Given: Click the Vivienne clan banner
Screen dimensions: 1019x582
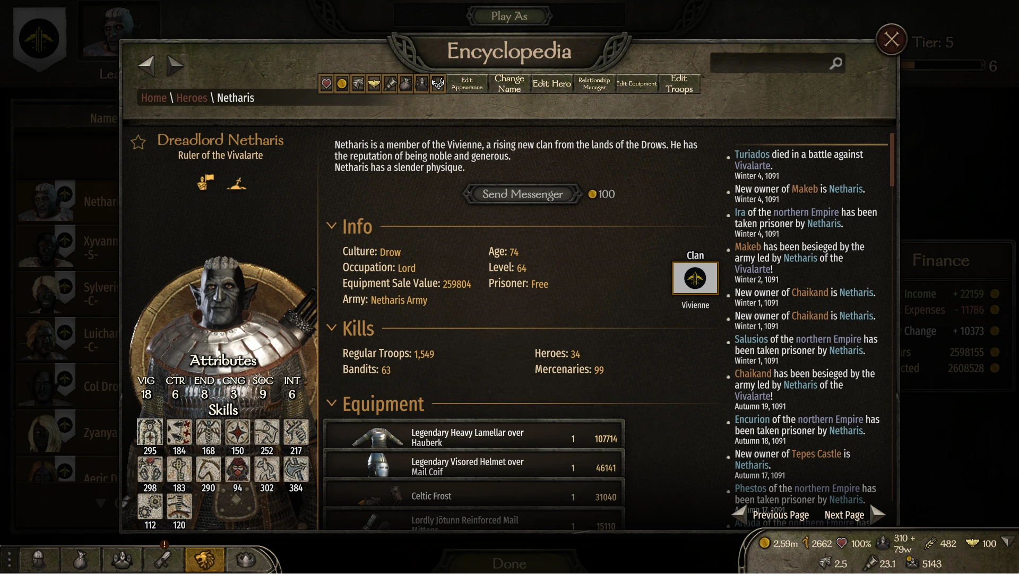Looking at the screenshot, I should (695, 278).
